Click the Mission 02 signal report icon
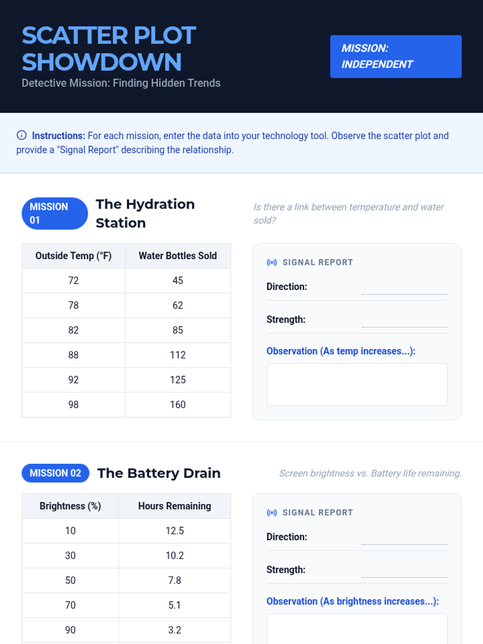The image size is (483, 644). pos(272,513)
